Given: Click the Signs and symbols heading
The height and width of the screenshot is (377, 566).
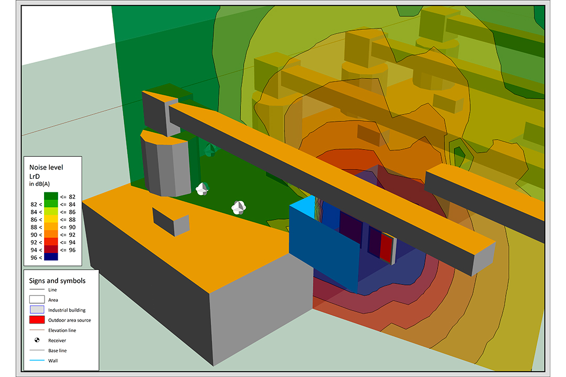Looking at the screenshot, I should coord(58,280).
